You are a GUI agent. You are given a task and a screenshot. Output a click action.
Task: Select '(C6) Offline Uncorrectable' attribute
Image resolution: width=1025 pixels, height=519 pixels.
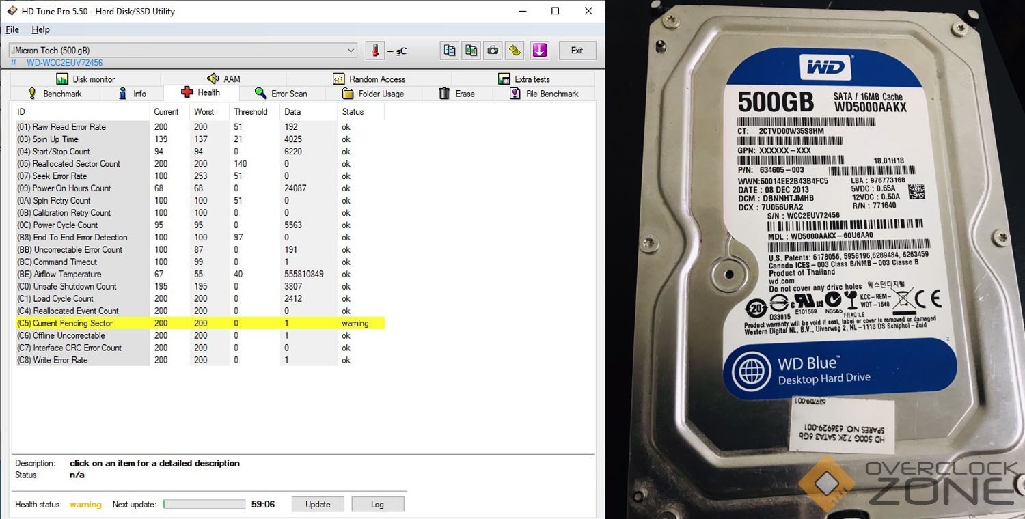coord(200,336)
